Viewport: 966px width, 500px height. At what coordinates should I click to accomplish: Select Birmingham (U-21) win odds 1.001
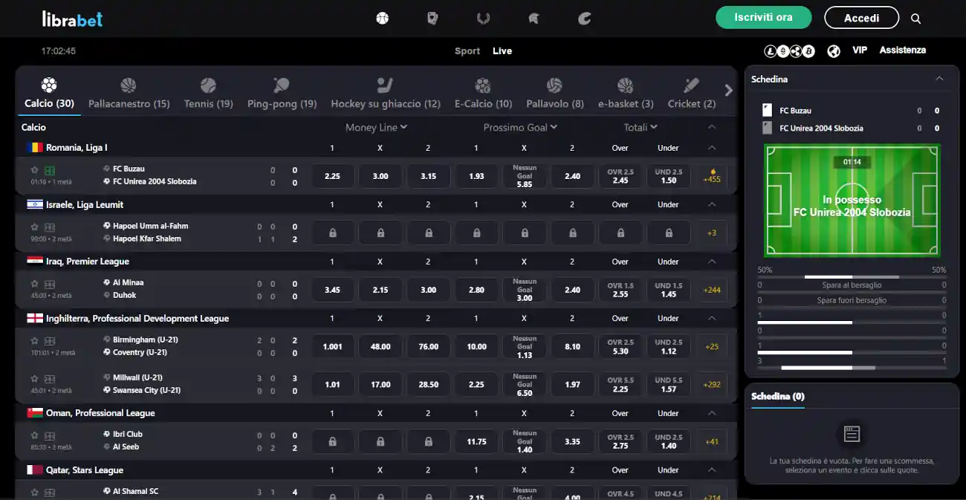coord(332,346)
